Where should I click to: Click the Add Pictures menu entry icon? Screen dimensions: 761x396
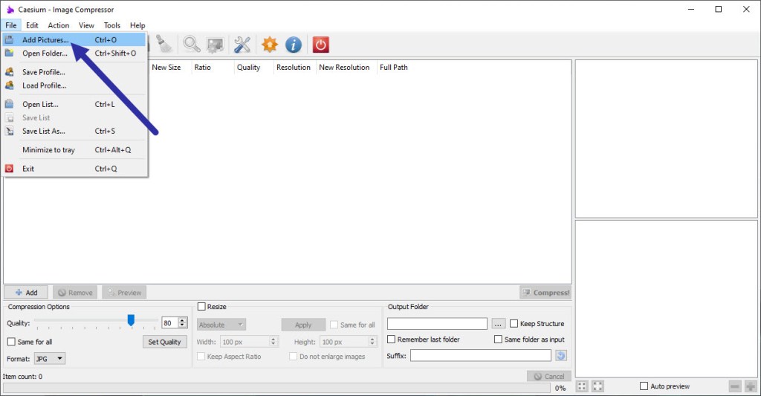[x=9, y=39]
